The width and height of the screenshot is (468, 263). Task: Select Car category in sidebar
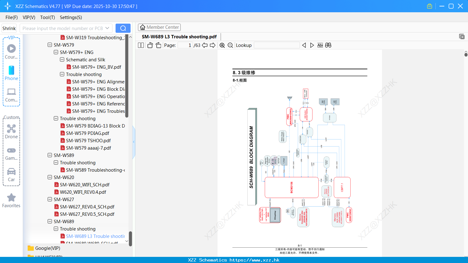pos(11,175)
